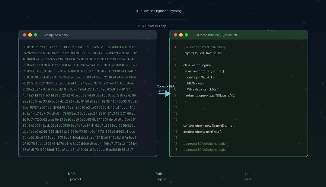Click the hex row starting '01 86 5b 36 98'
The height and width of the screenshot is (187, 326).
pyautogui.click(x=79, y=71)
